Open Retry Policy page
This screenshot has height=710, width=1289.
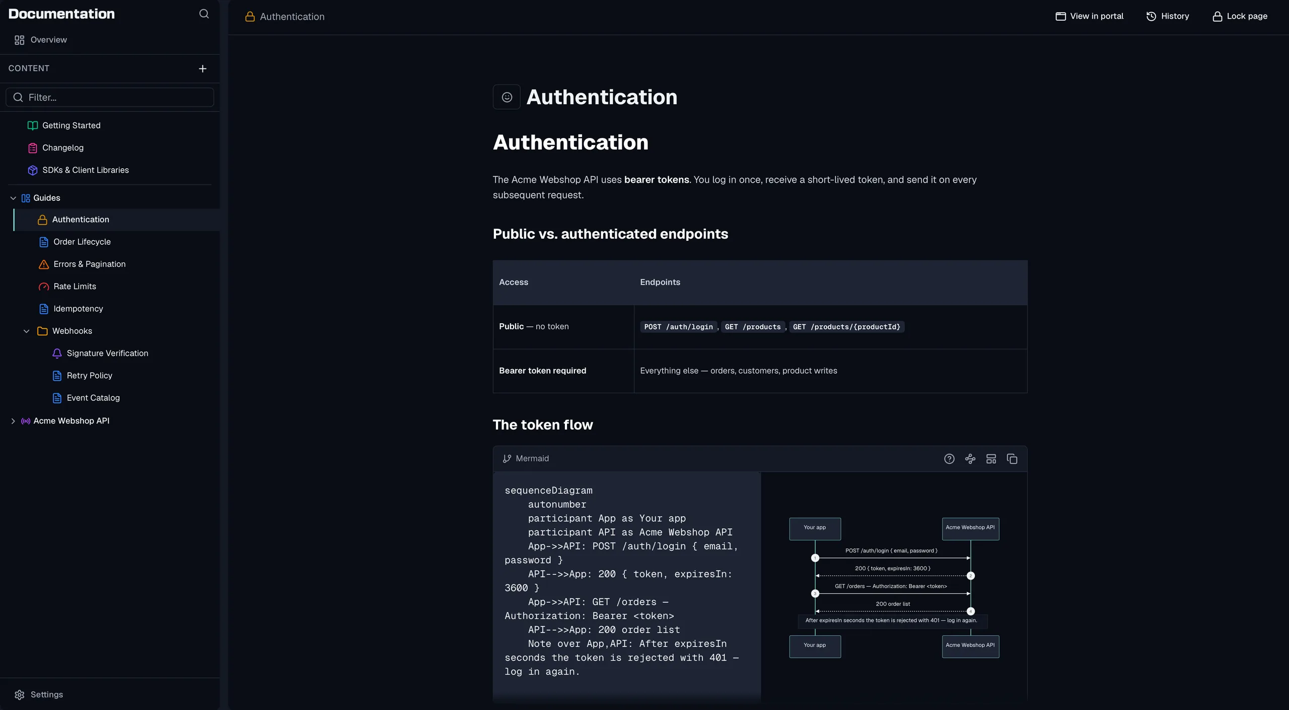89,376
